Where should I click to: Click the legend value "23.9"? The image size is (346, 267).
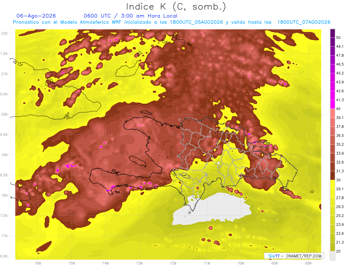click(340, 224)
